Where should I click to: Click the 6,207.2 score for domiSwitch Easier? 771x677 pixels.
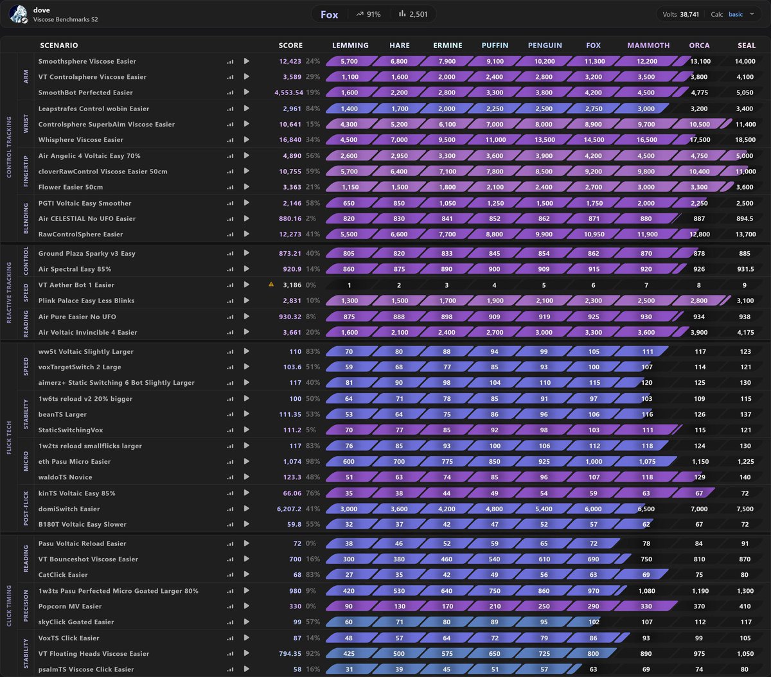289,509
